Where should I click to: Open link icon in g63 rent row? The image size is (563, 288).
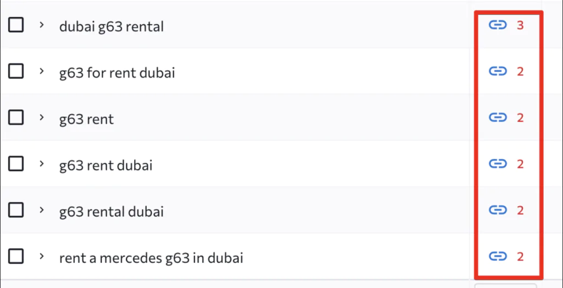pyautogui.click(x=498, y=118)
